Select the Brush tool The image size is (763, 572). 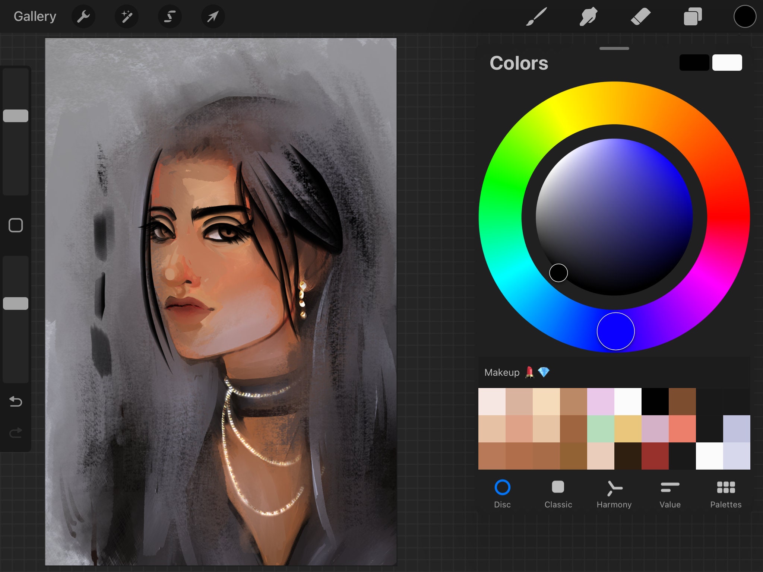pyautogui.click(x=536, y=16)
